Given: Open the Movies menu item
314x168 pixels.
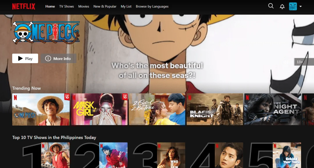Looking at the screenshot, I should coord(83,6).
